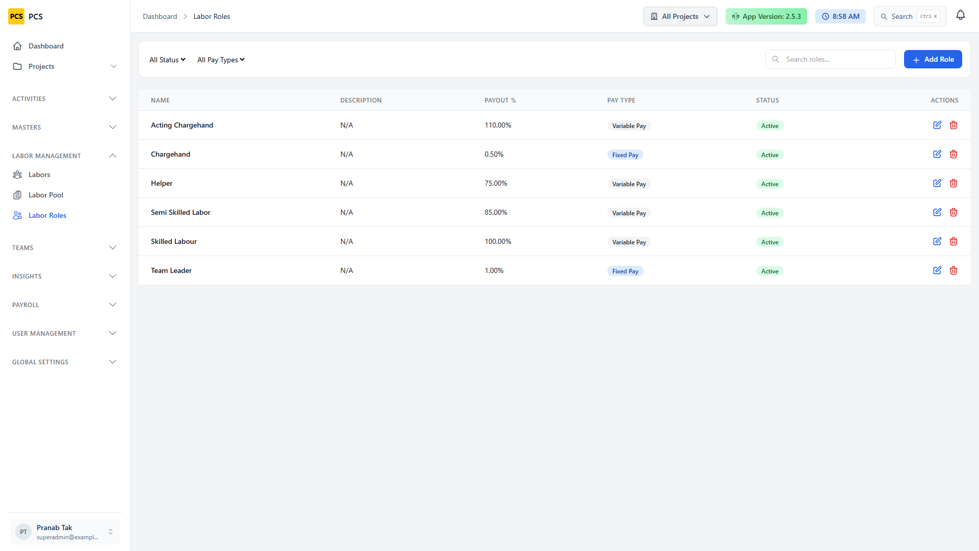979x551 pixels.
Task: Expand the Projects sidebar item
Action: coord(65,66)
